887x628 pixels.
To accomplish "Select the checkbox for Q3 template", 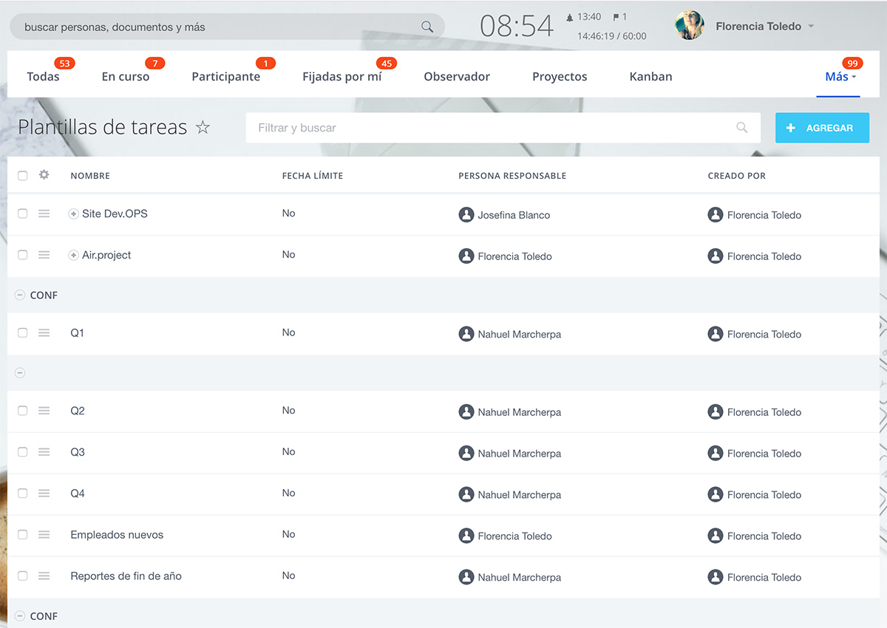I will pos(22,452).
